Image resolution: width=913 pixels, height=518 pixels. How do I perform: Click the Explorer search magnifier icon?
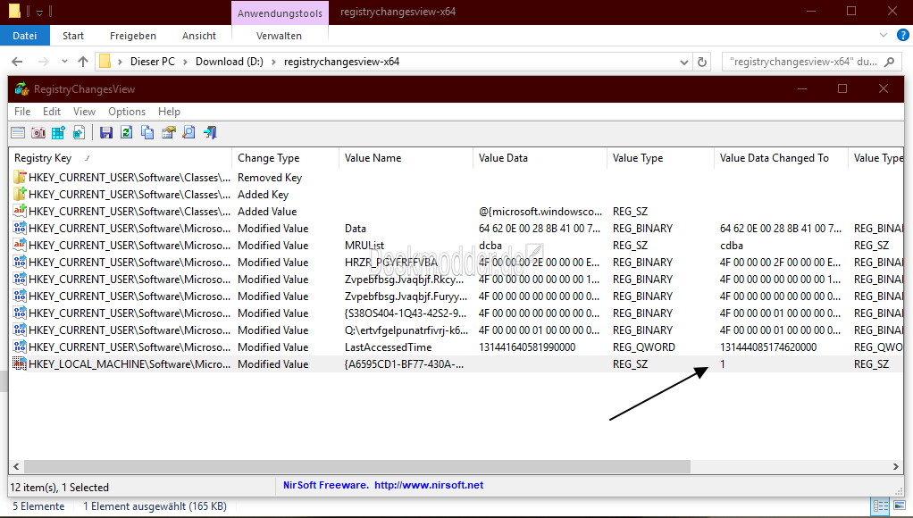889,62
